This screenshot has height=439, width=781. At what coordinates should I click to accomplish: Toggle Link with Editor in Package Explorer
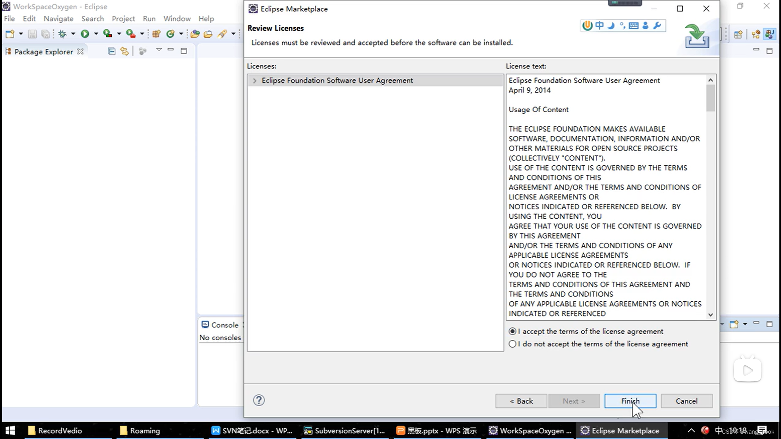(x=124, y=51)
